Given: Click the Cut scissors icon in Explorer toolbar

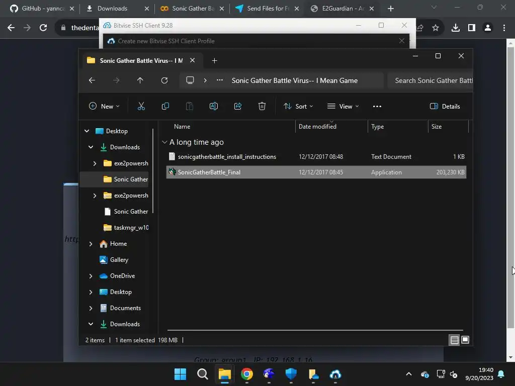Looking at the screenshot, I should click(141, 107).
